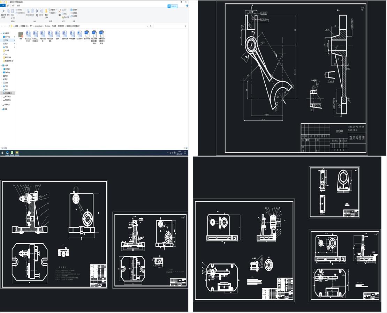Click File Explorer icon on taskbar
The image size is (387, 313).
point(17,153)
